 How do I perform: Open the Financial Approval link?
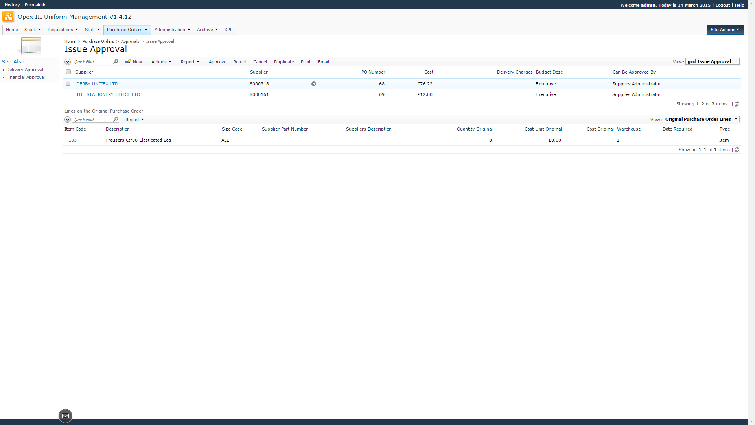(26, 78)
